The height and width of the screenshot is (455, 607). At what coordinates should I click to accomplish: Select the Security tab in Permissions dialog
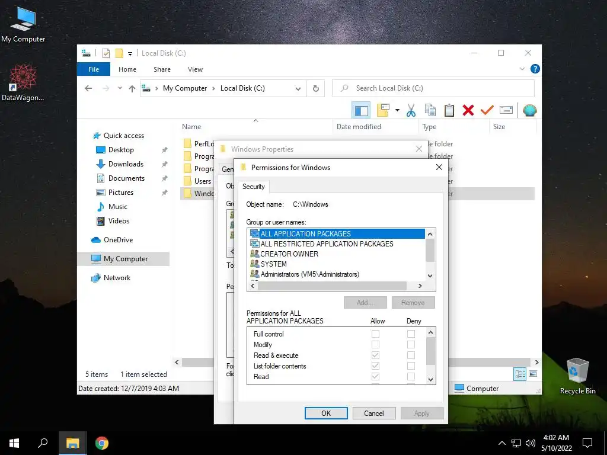click(x=254, y=187)
